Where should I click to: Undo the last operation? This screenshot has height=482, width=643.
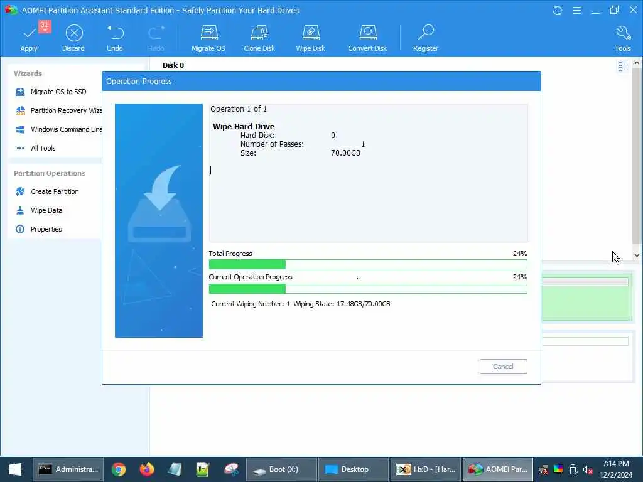115,37
